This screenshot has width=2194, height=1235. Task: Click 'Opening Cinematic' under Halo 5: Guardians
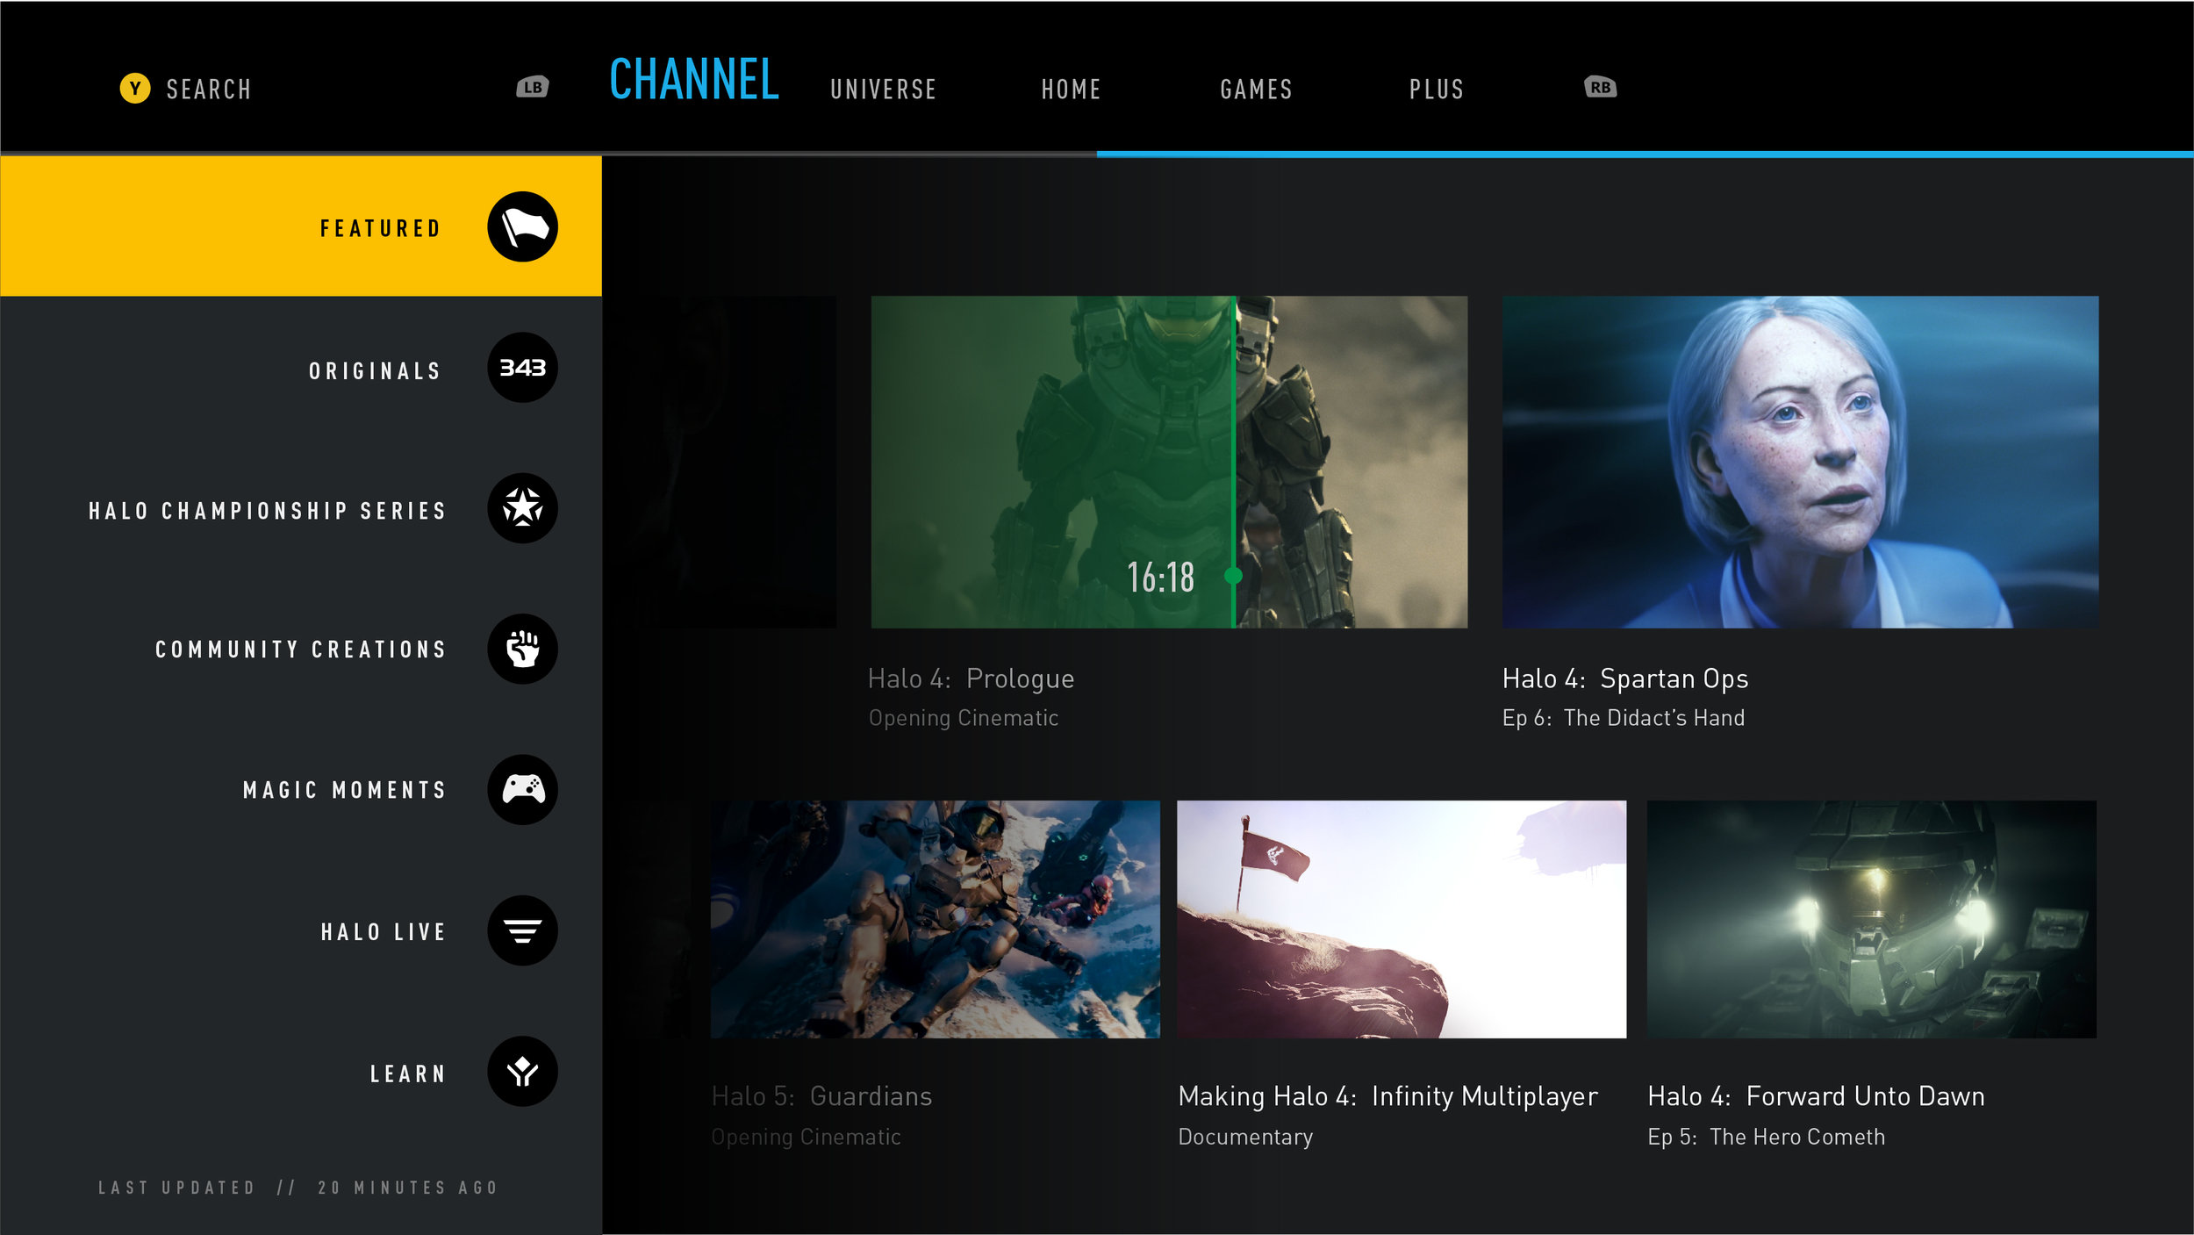pos(806,1138)
